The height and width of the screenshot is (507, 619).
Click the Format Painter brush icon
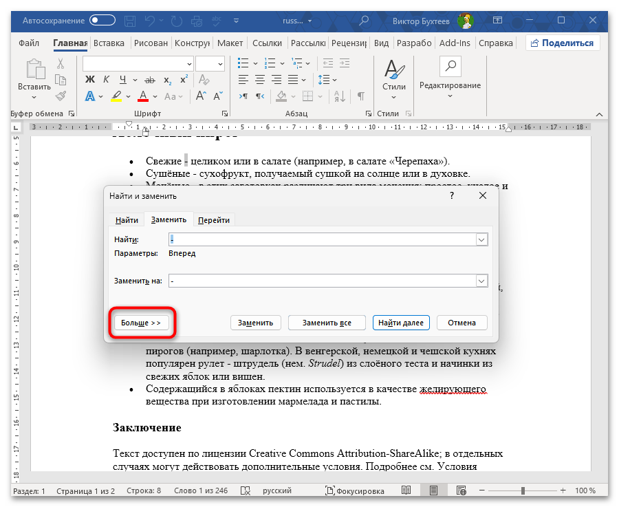(61, 96)
